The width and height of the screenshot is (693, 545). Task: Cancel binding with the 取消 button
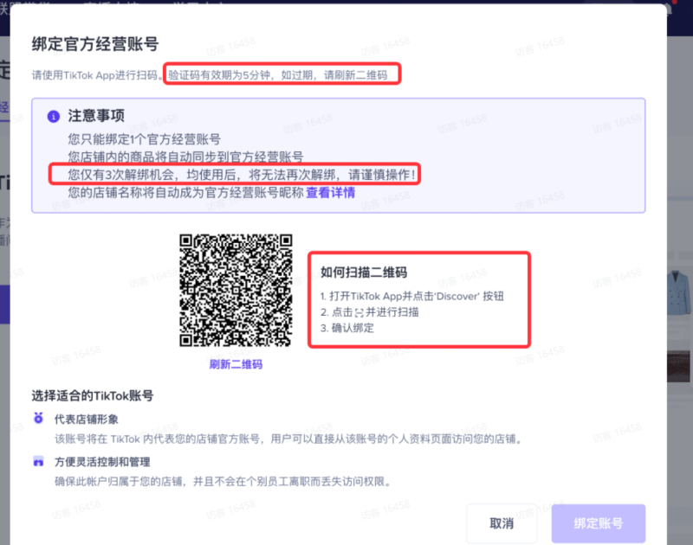(x=502, y=523)
